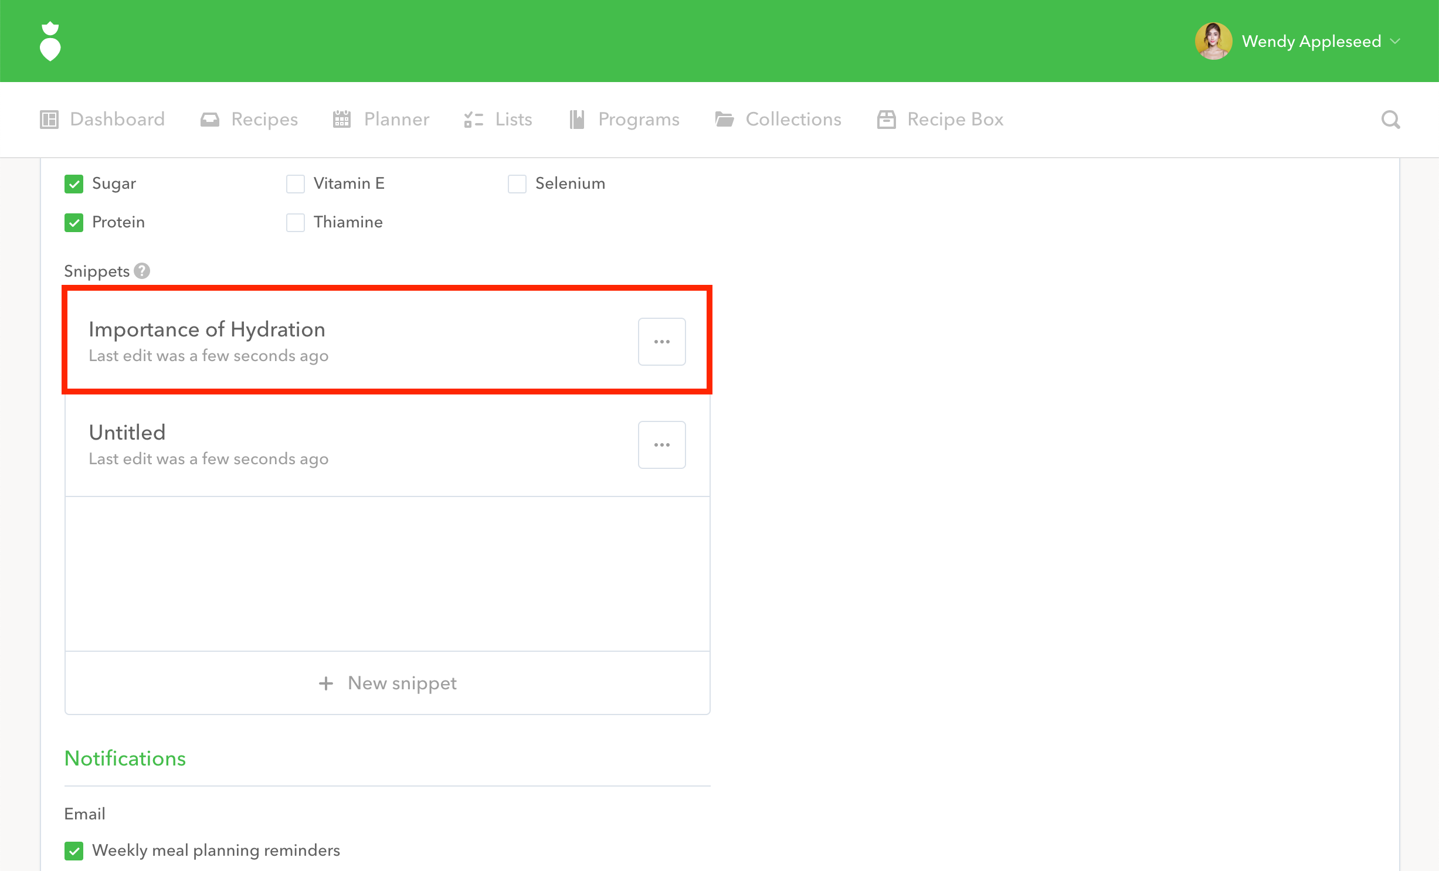1439x871 pixels.
Task: Uncheck the Sugar checkbox
Action: click(x=74, y=184)
